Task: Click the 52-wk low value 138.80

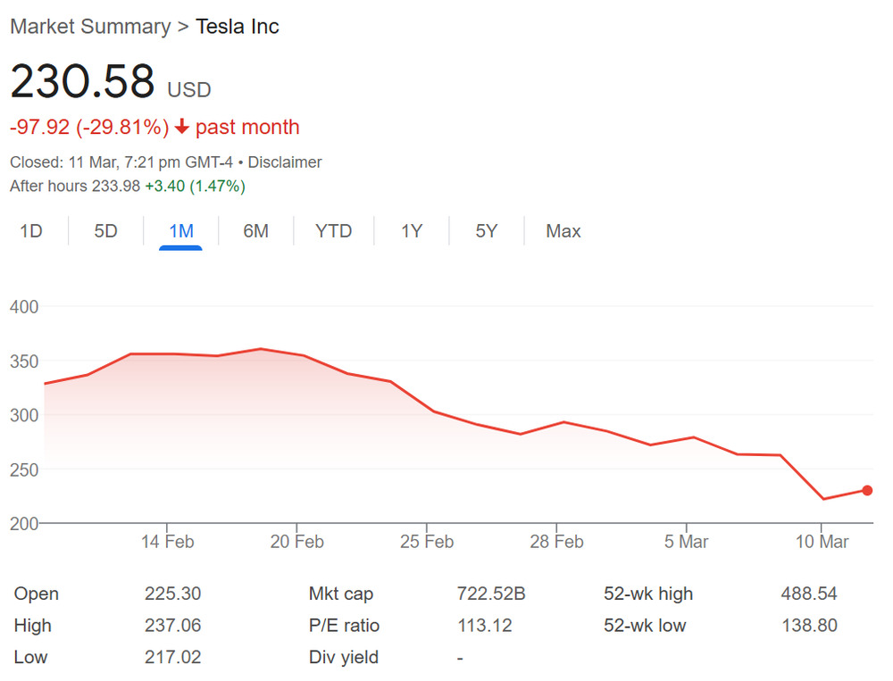Action: pos(809,626)
